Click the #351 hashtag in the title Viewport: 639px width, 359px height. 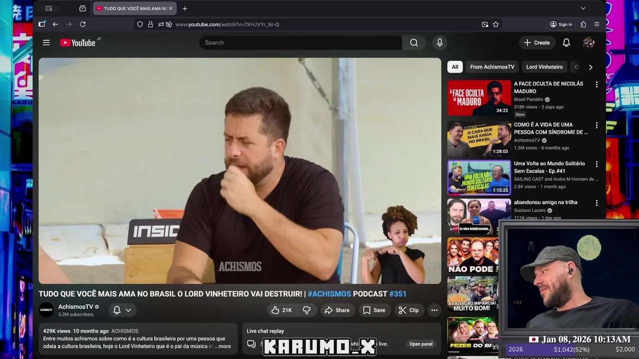(398, 294)
